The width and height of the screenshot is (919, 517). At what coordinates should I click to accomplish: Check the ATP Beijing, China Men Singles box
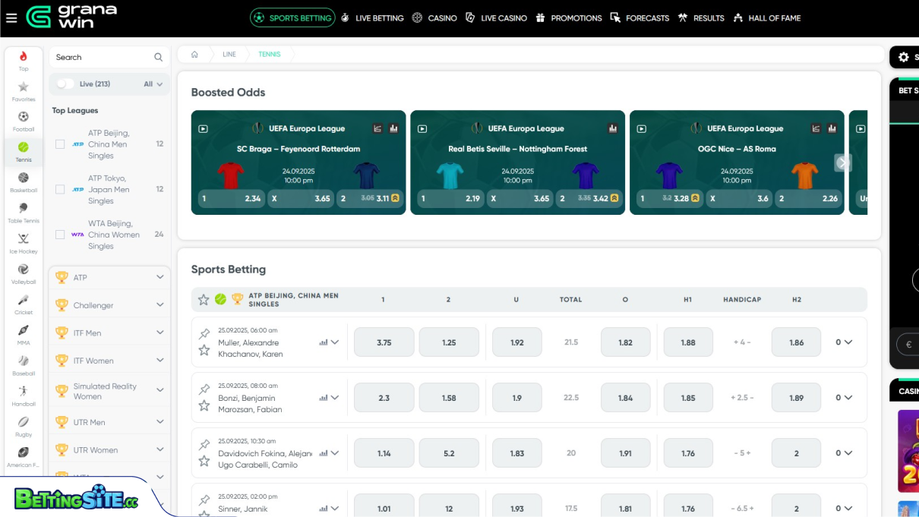pyautogui.click(x=60, y=144)
